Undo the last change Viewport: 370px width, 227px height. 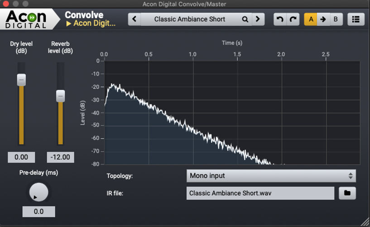coord(280,19)
